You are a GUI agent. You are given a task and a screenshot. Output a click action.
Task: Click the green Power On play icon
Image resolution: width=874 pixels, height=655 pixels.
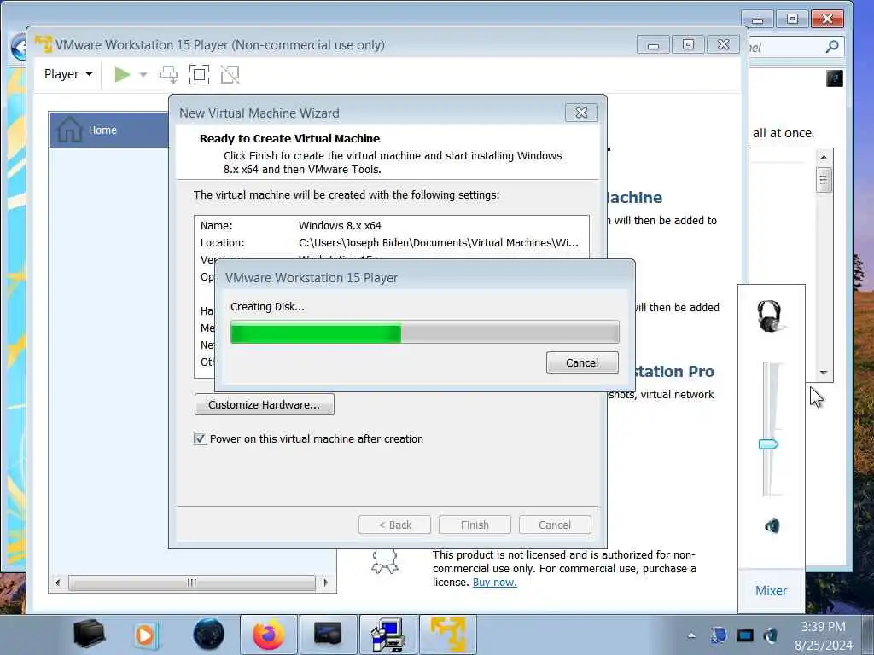click(121, 74)
